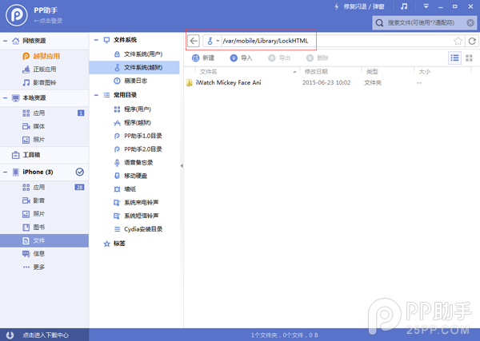Clear the search field with X icon
This screenshot has width=480, height=341.
click(x=470, y=23)
